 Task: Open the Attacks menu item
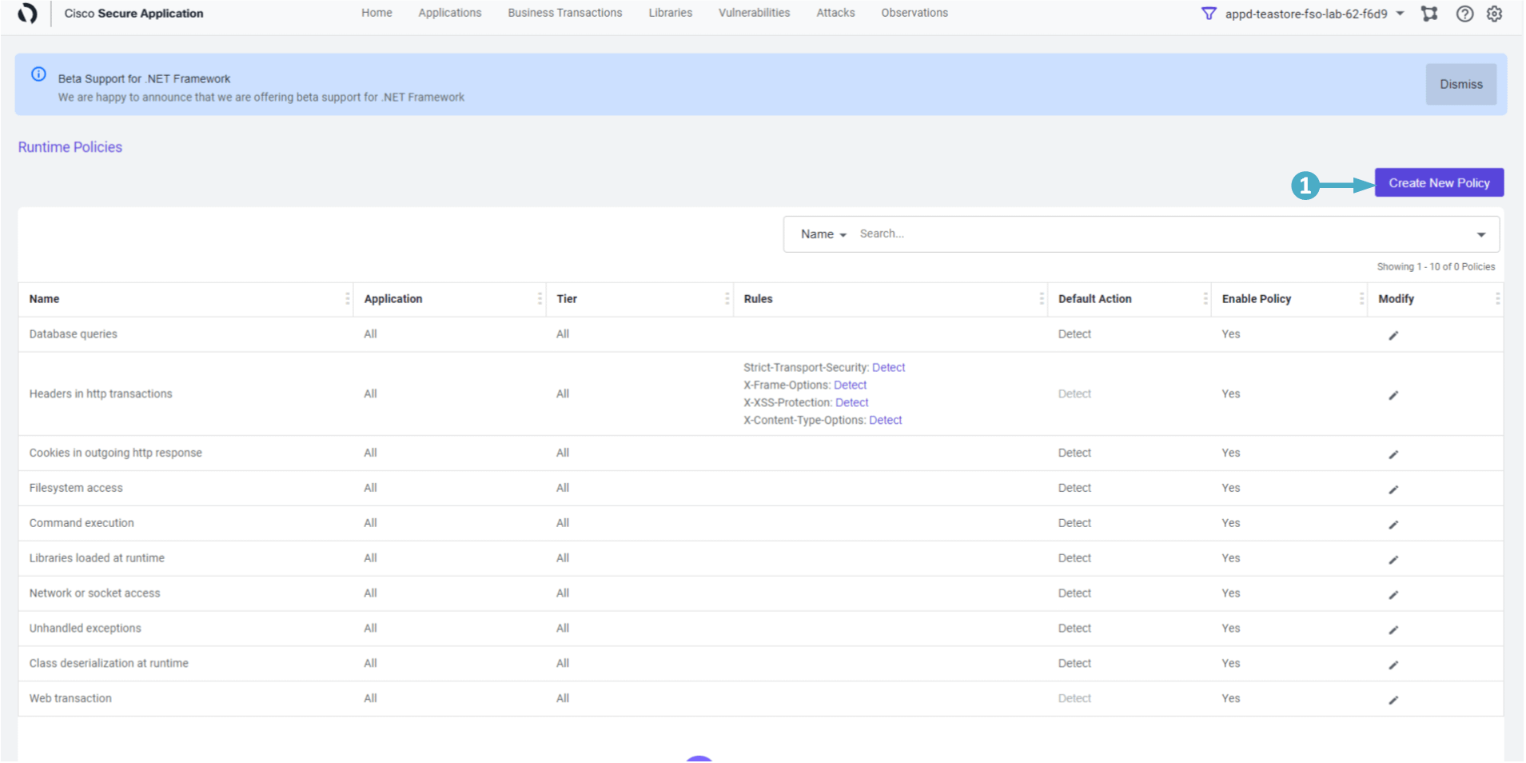point(835,13)
